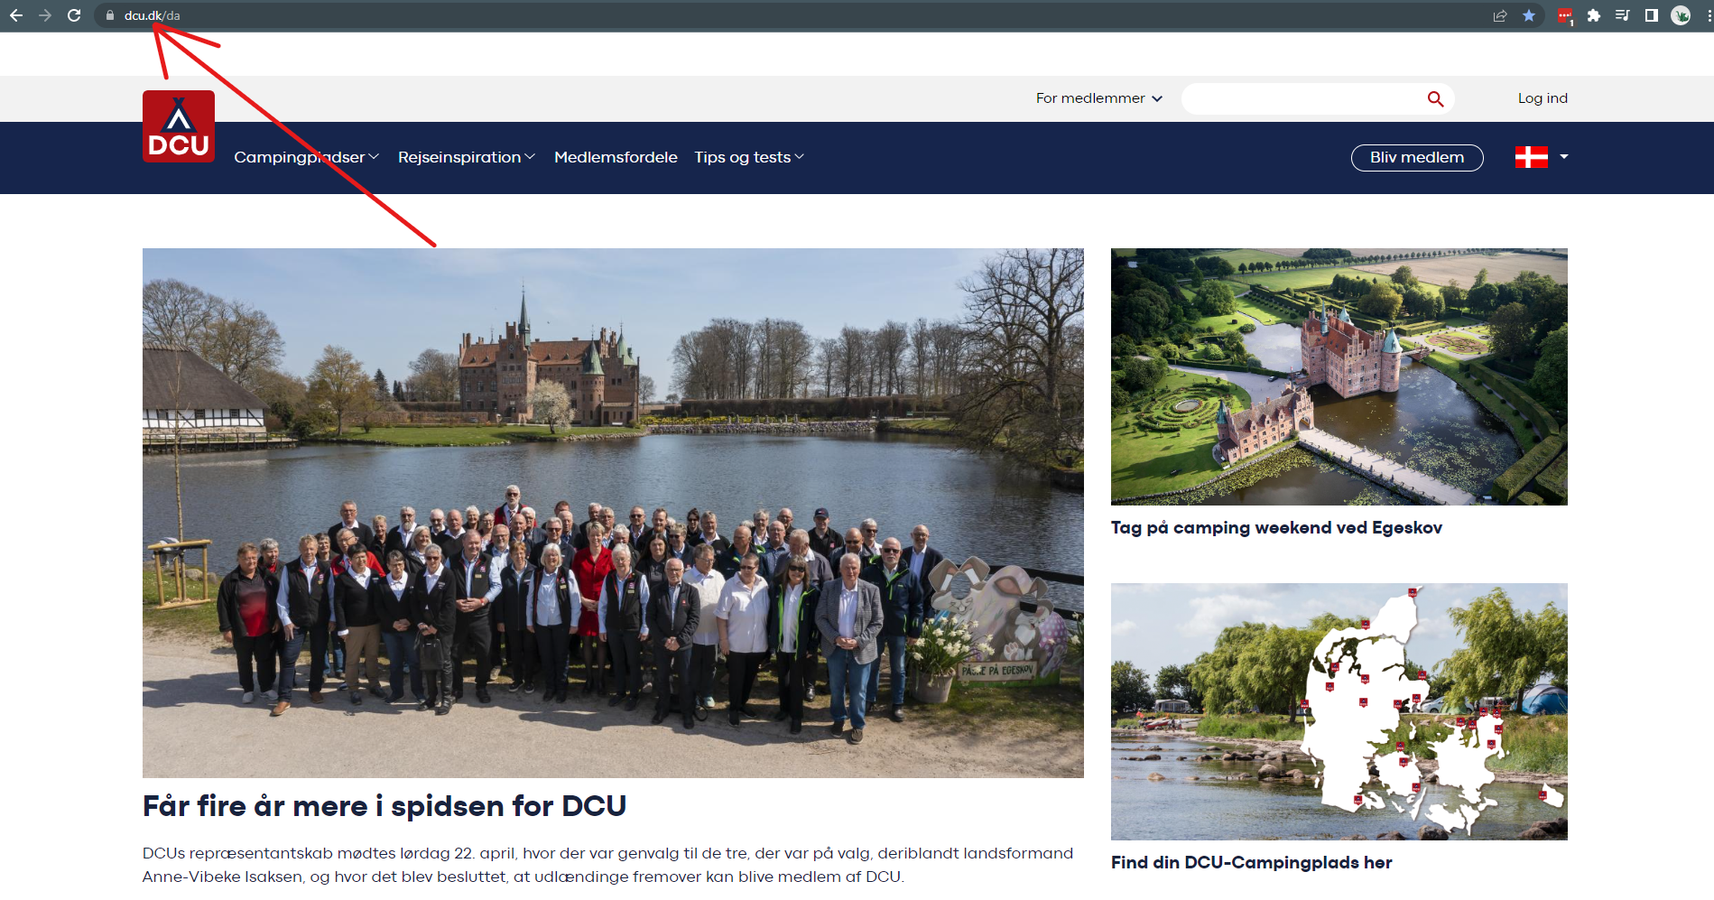This screenshot has height=900, width=1714.
Task: Click inside the site search field
Action: 1300,99
